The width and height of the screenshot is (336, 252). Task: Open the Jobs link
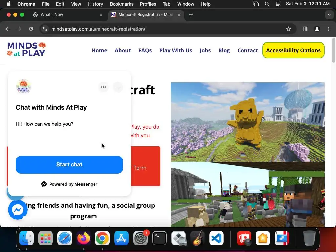click(x=205, y=50)
